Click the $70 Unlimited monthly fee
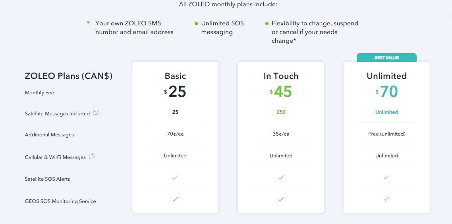Image resolution: width=452 pixels, height=224 pixels. (386, 92)
